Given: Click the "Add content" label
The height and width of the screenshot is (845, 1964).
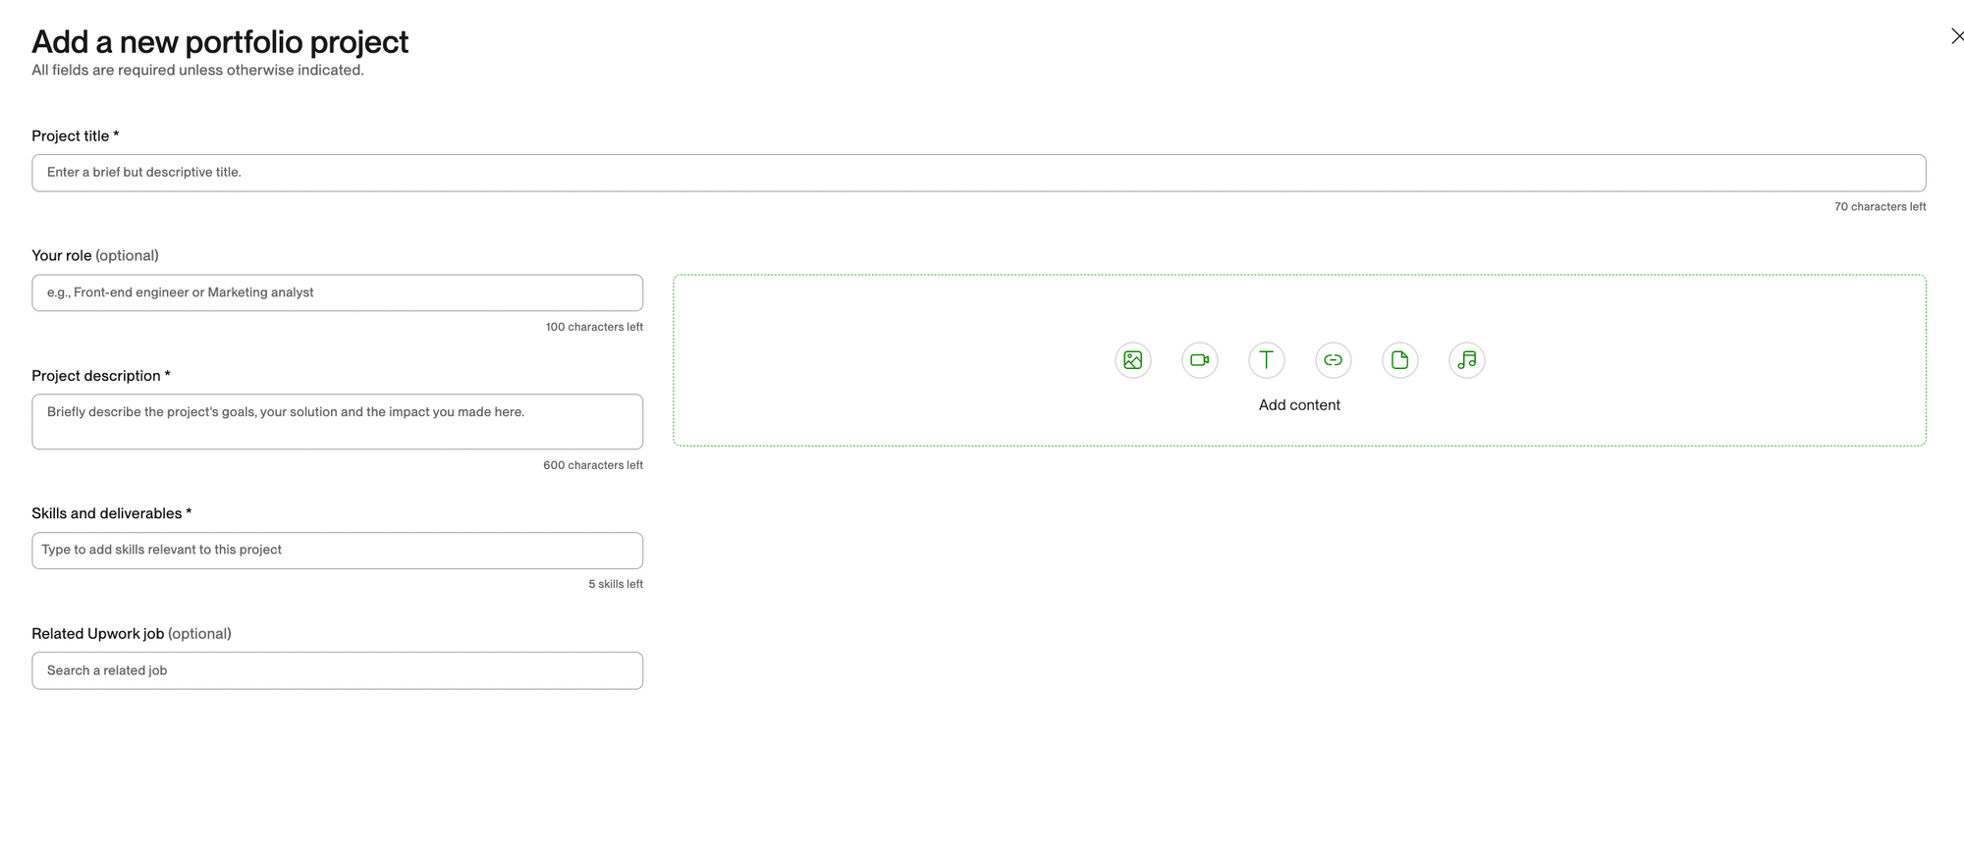Looking at the screenshot, I should (1298, 405).
